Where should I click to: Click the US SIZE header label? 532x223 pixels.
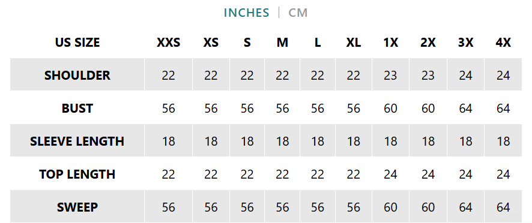(77, 43)
